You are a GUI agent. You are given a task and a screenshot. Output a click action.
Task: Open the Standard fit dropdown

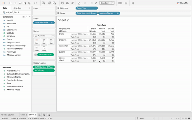[x=107, y=3]
